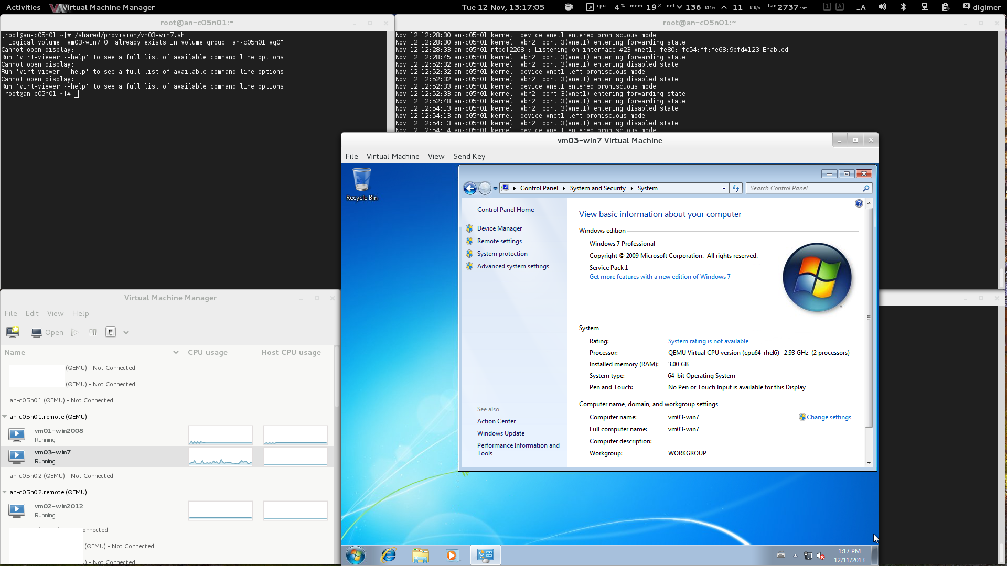Select the Control Panel taskbar button
This screenshot has width=1007, height=566.
pyautogui.click(x=485, y=555)
